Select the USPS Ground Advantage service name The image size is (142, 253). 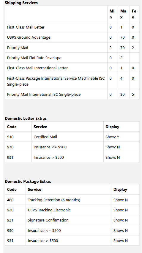29,37
